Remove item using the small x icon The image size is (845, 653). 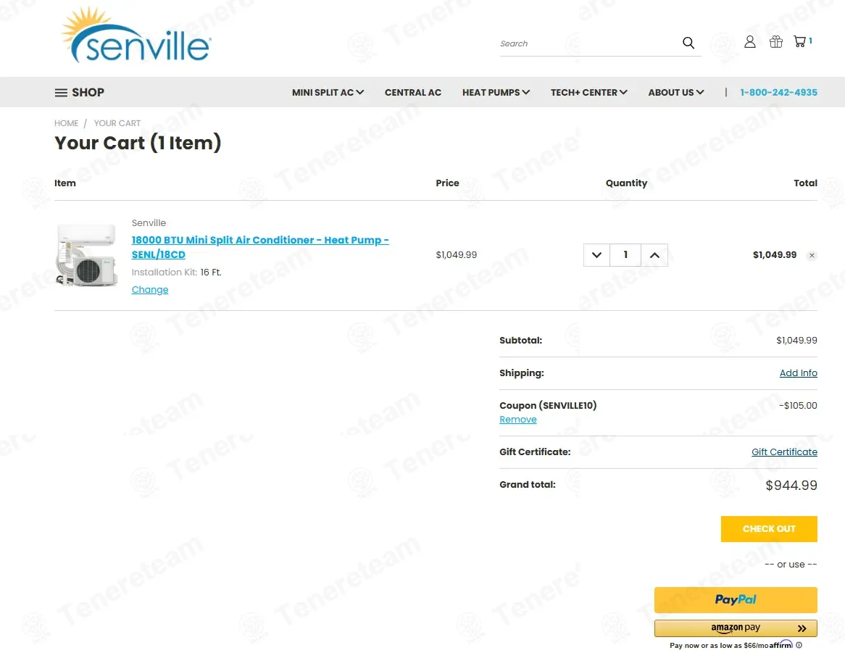pyautogui.click(x=812, y=256)
